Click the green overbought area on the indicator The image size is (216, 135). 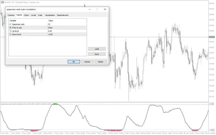(55, 104)
